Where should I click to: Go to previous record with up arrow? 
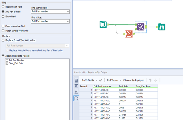coord(150,80)
